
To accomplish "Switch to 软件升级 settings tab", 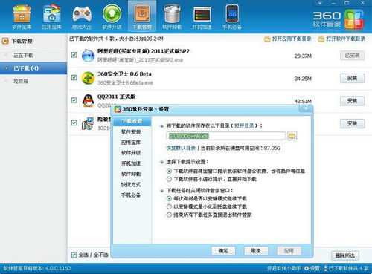I will [x=131, y=153].
